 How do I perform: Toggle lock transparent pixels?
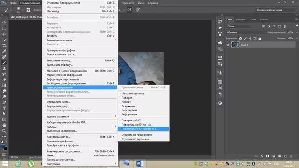(240, 38)
